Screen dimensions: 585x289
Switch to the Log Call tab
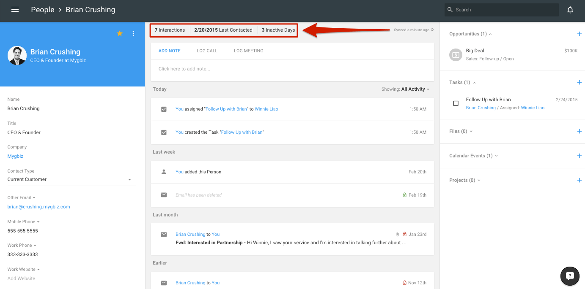pyautogui.click(x=207, y=50)
